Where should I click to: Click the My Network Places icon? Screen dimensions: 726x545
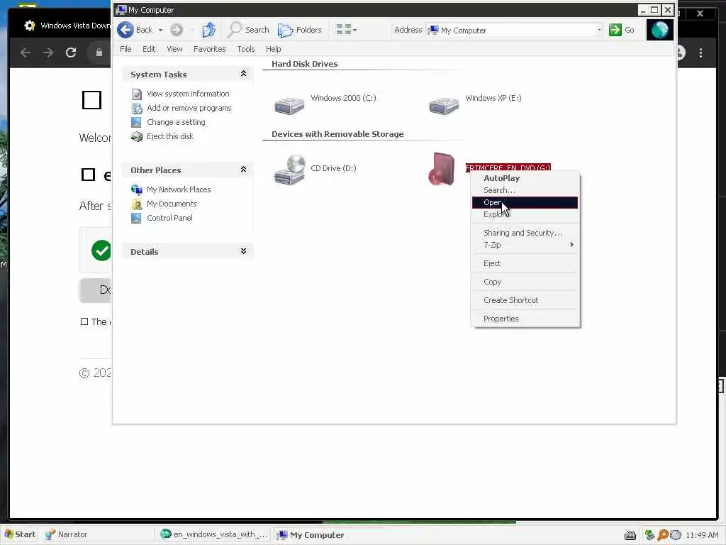tap(137, 189)
